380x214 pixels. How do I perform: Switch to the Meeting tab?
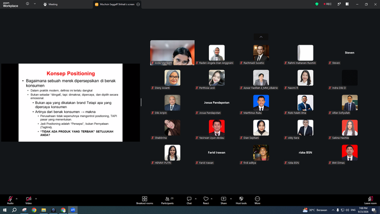click(x=50, y=4)
